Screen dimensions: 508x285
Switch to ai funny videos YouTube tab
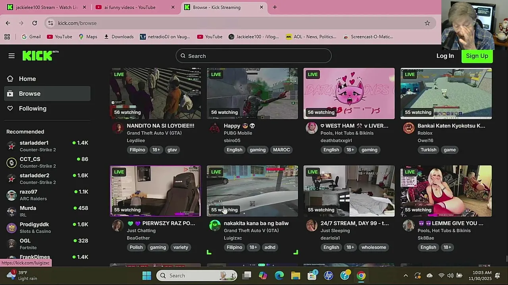point(135,7)
